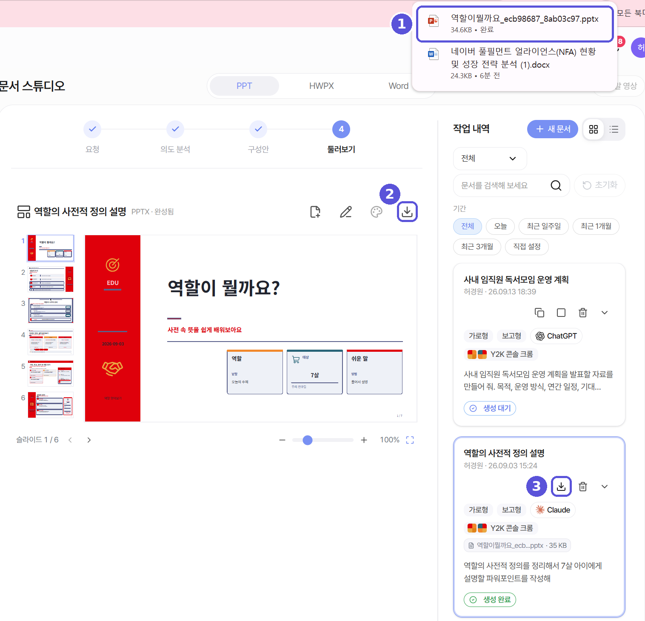This screenshot has height=621, width=645.
Task: Select the 오늘 period filter chip
Action: coord(500,226)
